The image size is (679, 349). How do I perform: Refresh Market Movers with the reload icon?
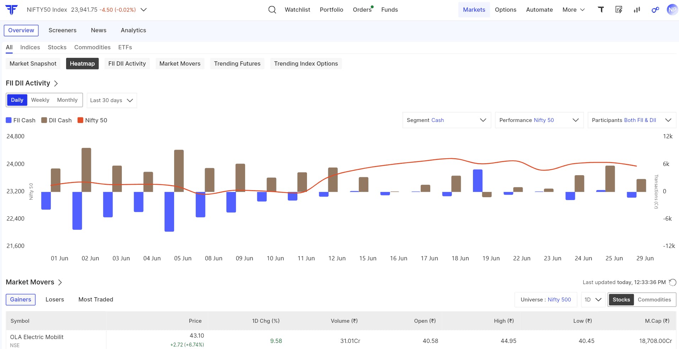click(673, 282)
